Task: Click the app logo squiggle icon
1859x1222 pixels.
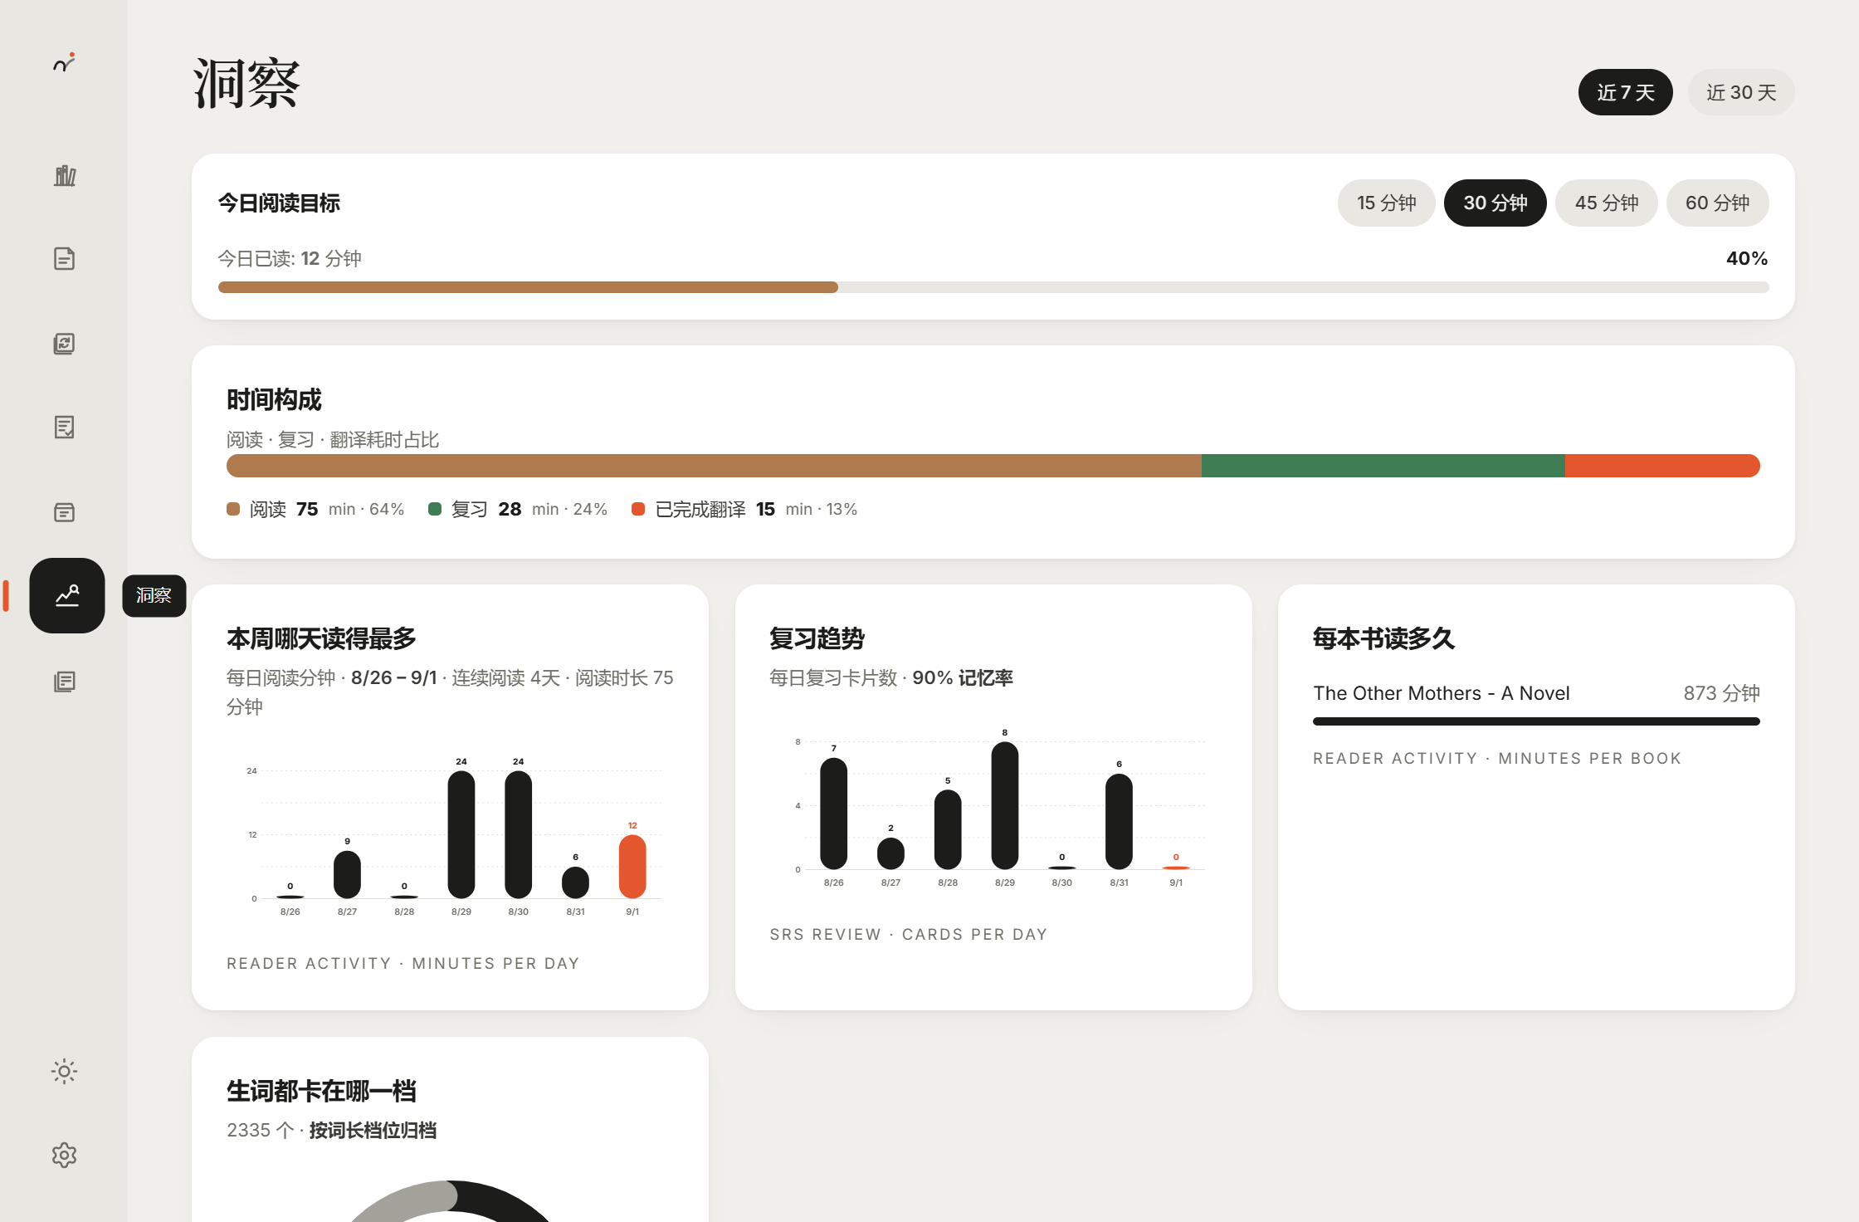Action: [64, 62]
